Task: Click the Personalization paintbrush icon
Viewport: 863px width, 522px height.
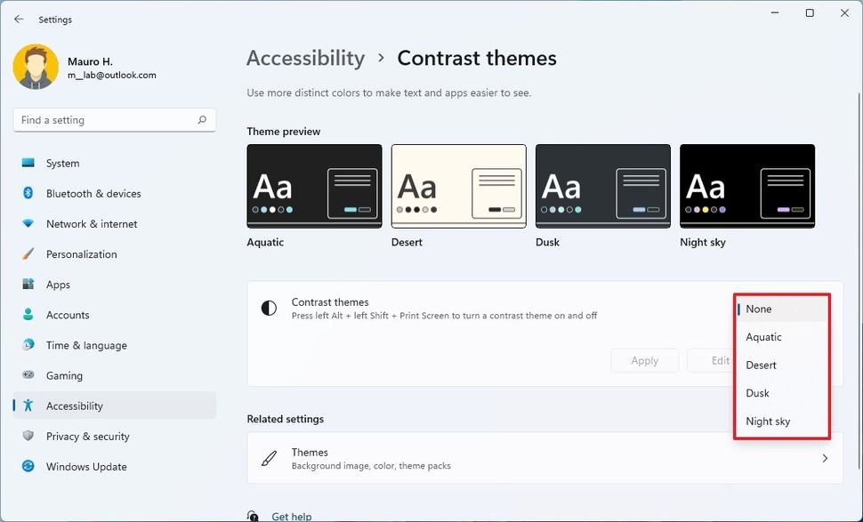Action: pyautogui.click(x=32, y=254)
